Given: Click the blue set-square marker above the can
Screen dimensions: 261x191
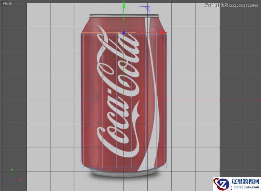Looking at the screenshot, I should 147,8.
